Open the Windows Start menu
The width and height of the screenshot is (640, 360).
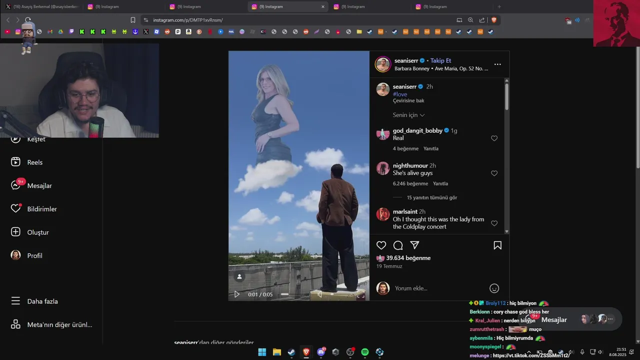[x=262, y=352]
